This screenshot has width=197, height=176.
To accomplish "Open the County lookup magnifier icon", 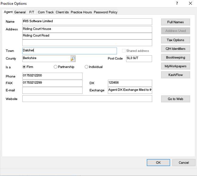I will pyautogui.click(x=73, y=59).
